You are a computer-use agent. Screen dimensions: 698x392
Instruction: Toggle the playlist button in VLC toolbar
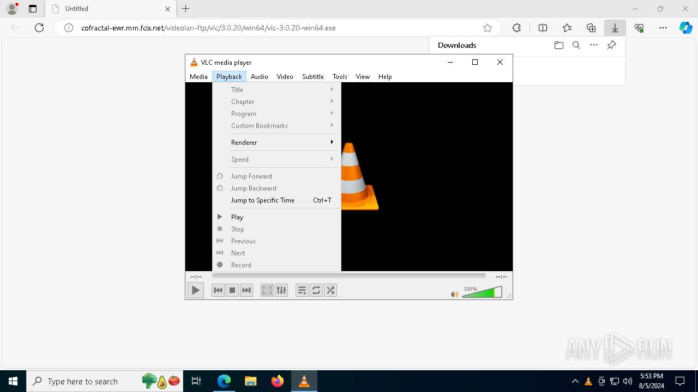(302, 290)
